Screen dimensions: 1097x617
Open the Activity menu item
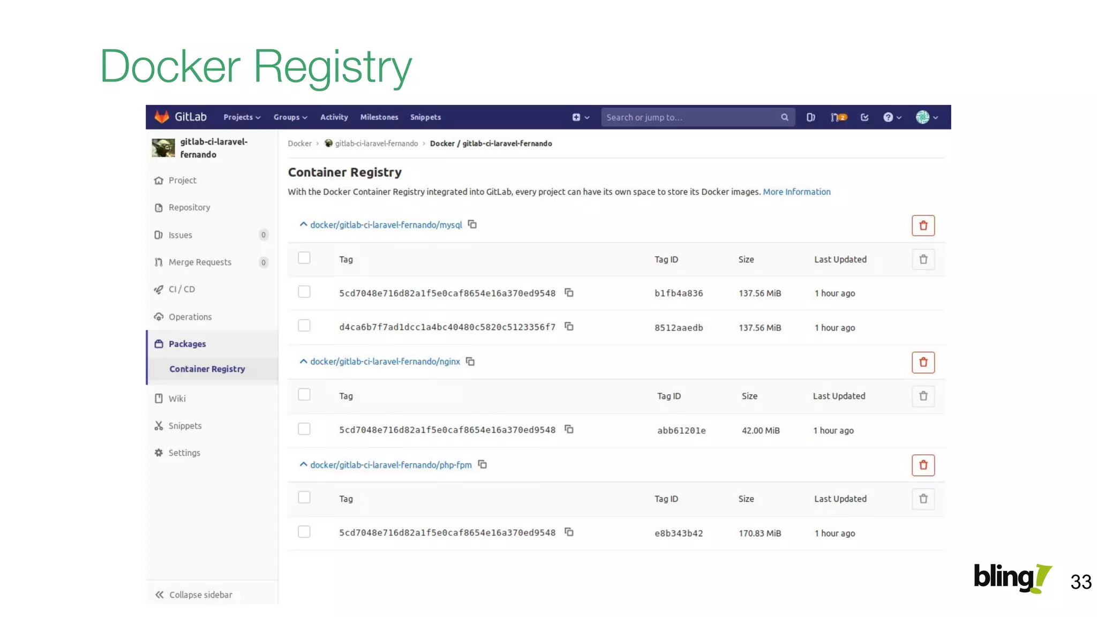(x=334, y=117)
